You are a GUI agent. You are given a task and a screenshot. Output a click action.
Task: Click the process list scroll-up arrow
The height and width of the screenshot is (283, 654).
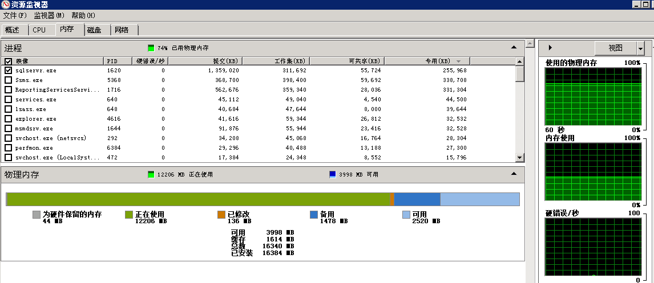(519, 61)
